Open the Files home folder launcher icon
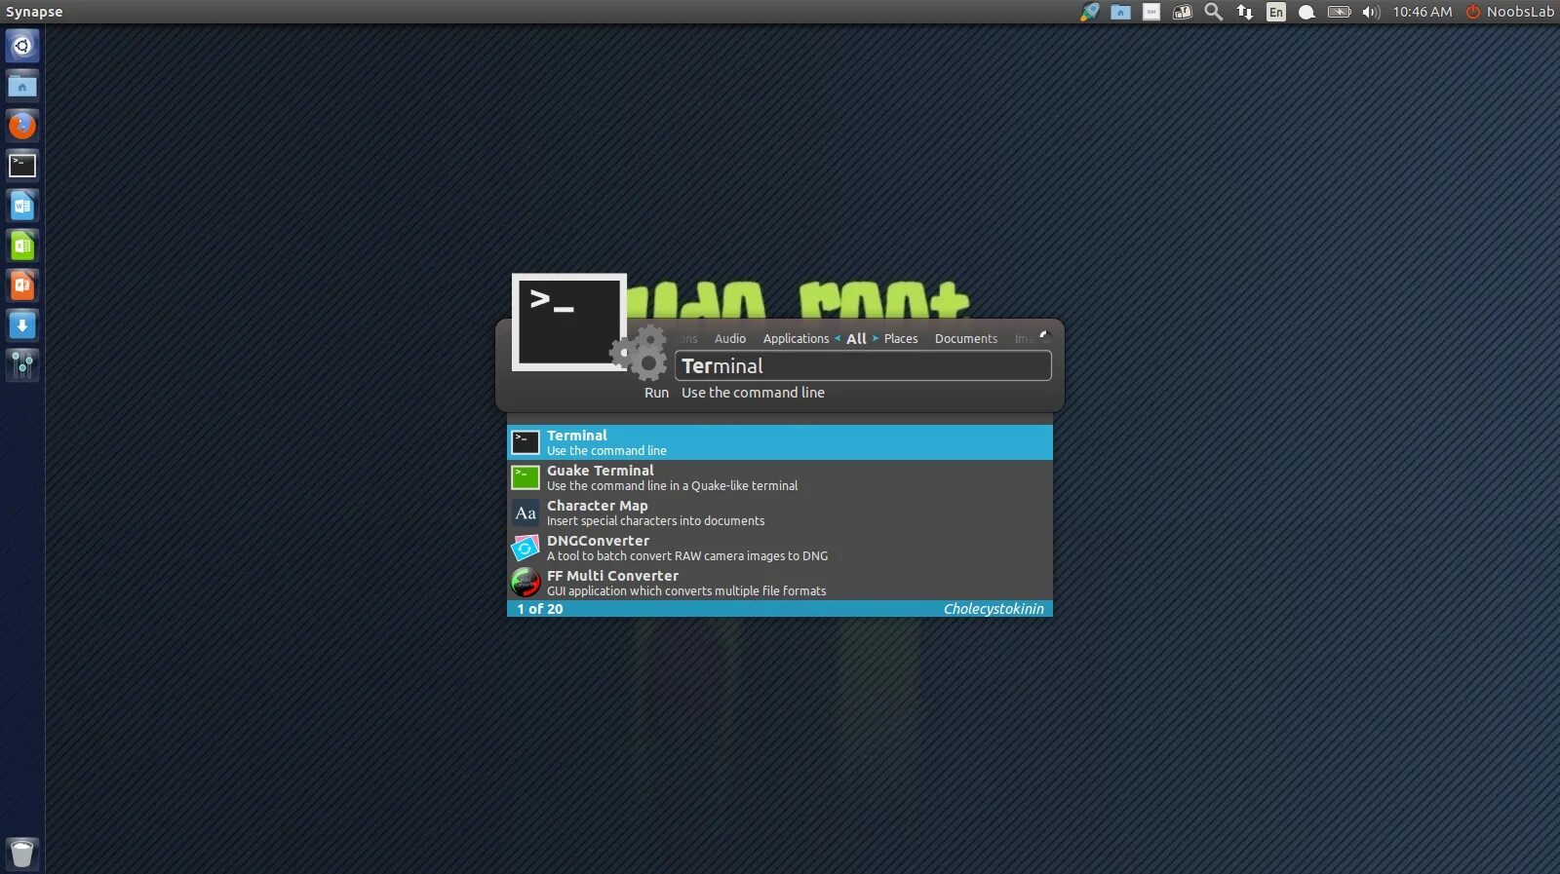 coord(22,86)
